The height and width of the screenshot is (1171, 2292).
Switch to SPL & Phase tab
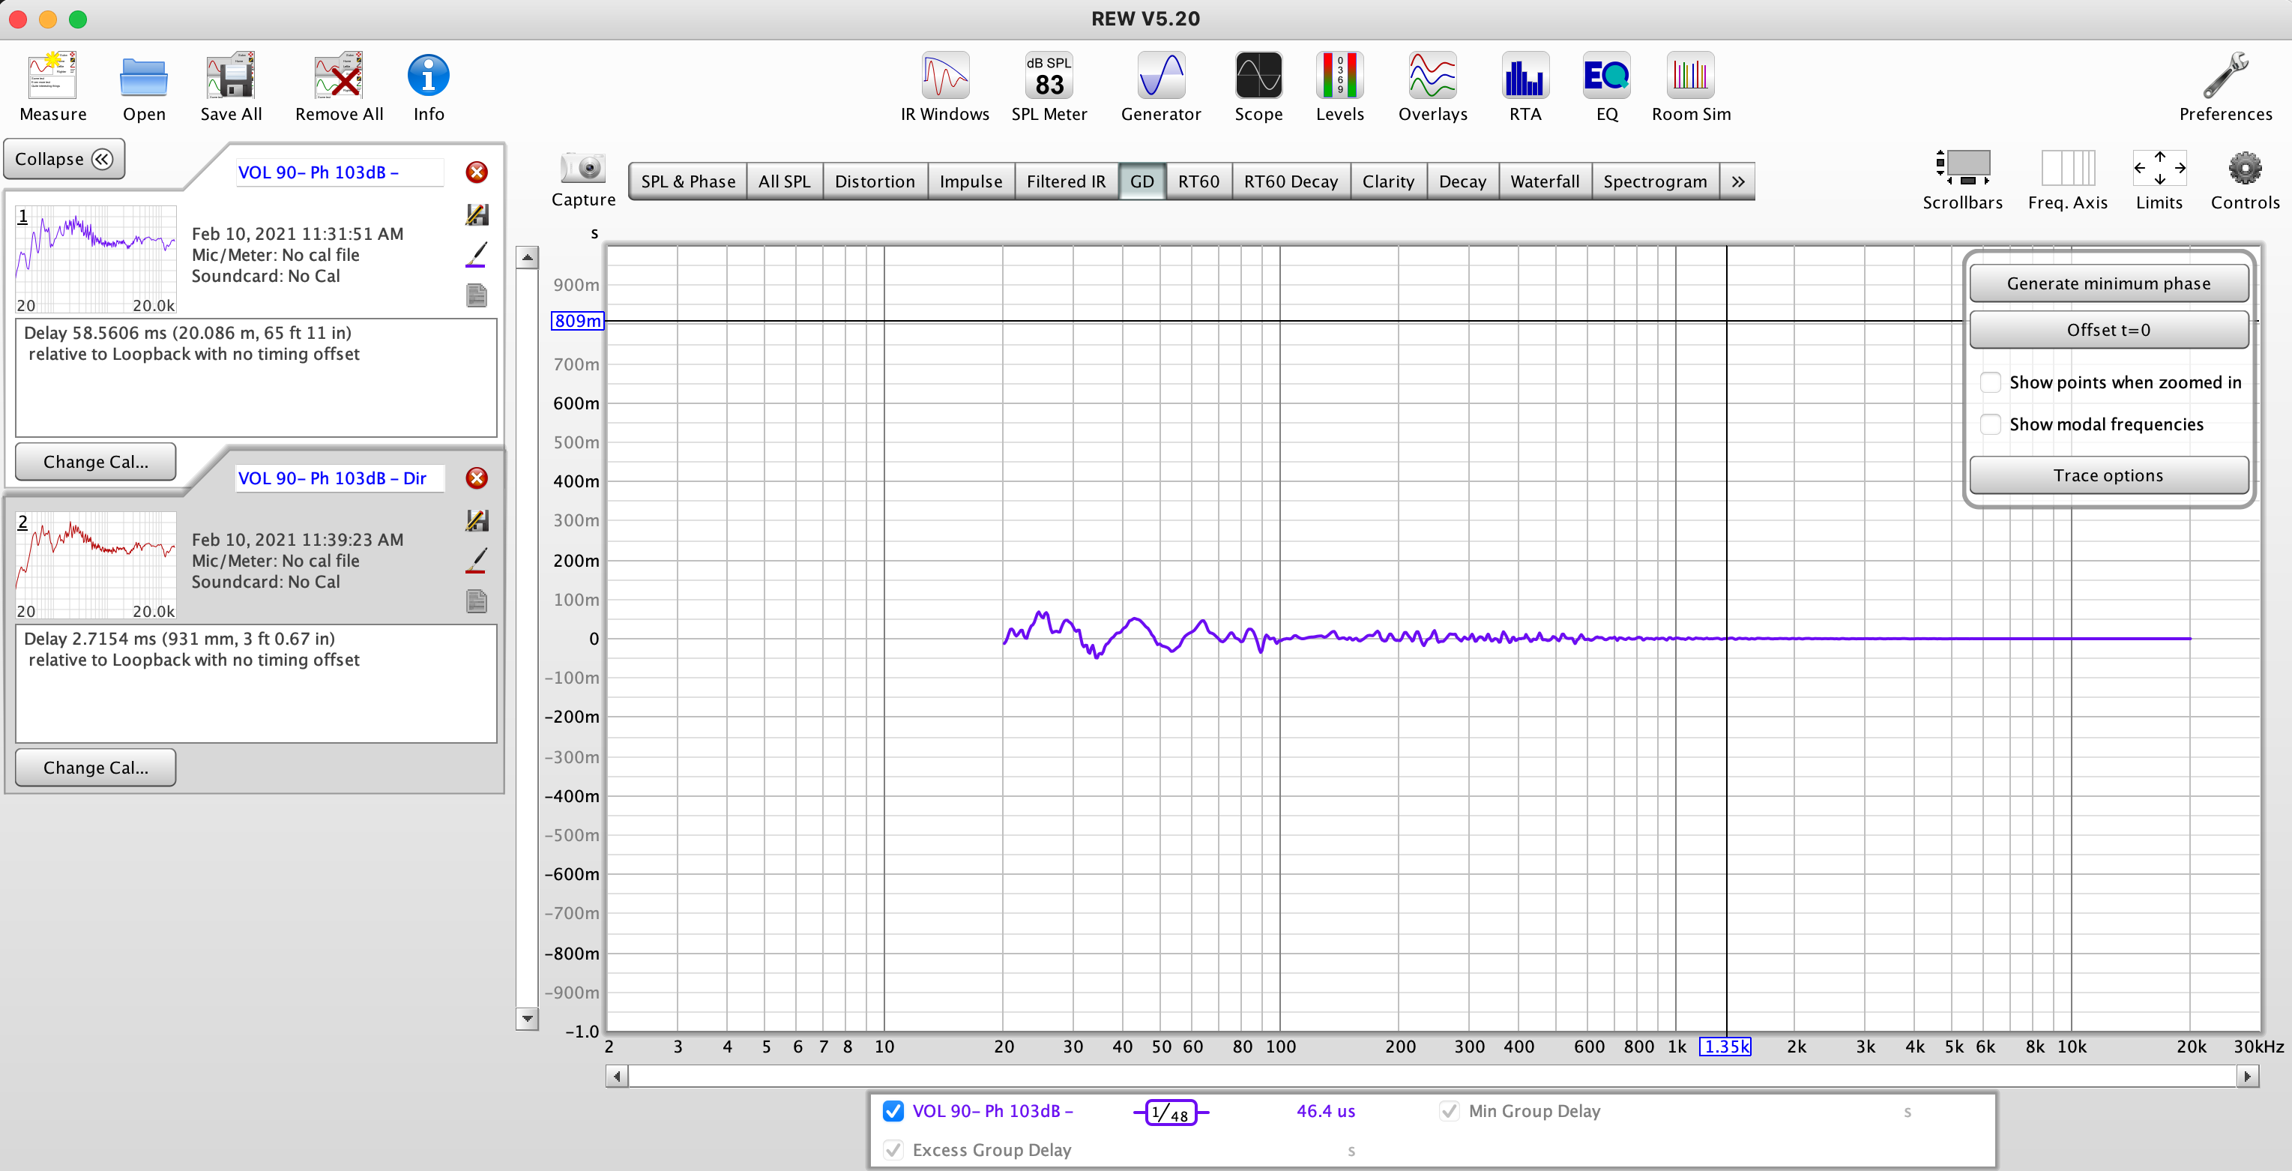pos(684,181)
